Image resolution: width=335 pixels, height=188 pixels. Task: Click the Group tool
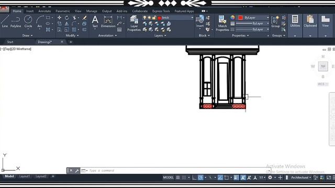coord(275,21)
